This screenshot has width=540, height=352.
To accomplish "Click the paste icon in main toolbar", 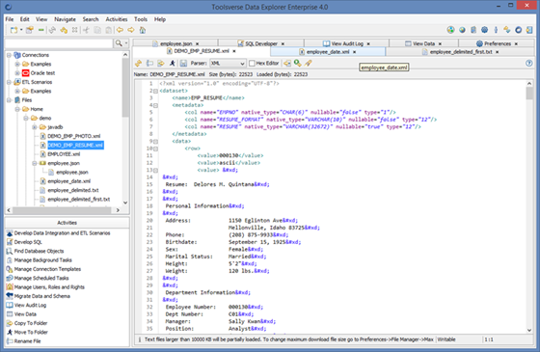I will (x=108, y=30).
